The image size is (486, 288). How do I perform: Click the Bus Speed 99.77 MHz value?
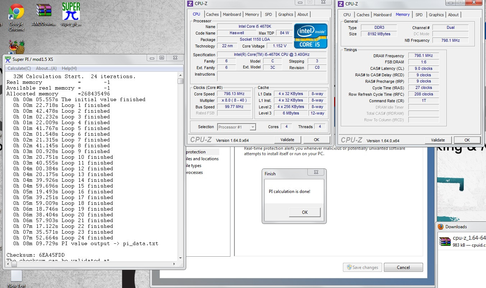[234, 107]
